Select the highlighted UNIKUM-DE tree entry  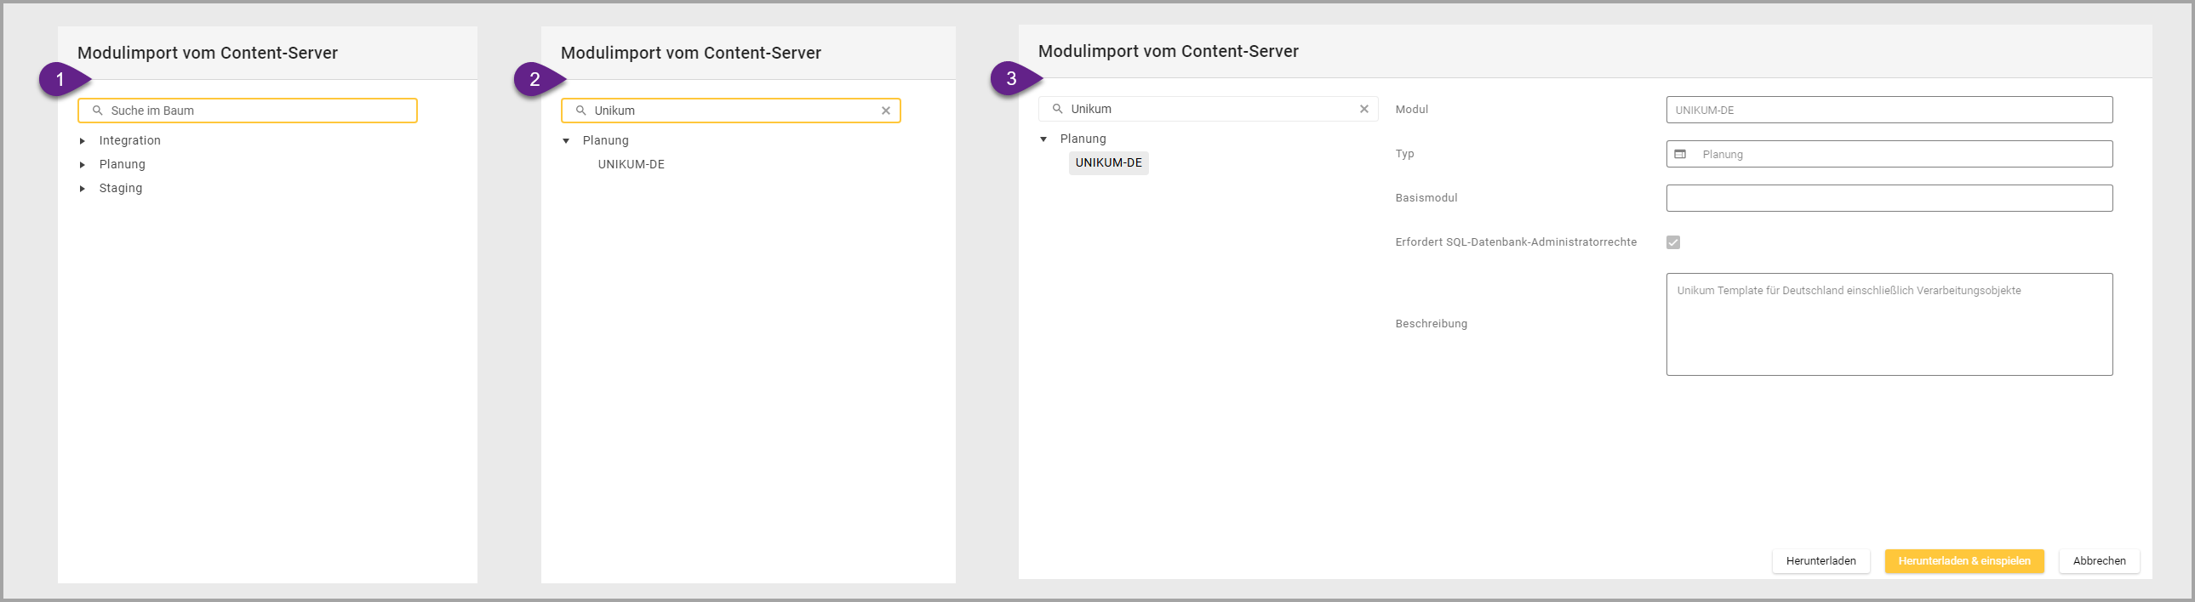(x=1108, y=162)
